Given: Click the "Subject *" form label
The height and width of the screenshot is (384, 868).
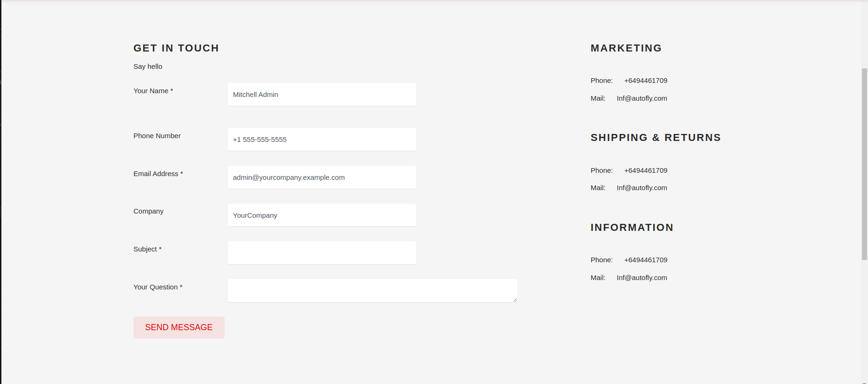Looking at the screenshot, I should point(147,249).
